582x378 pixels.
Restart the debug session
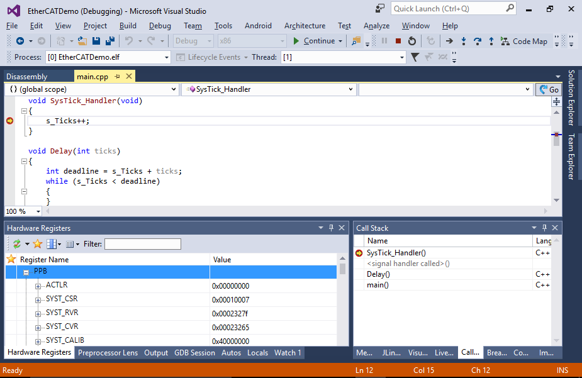coord(412,41)
